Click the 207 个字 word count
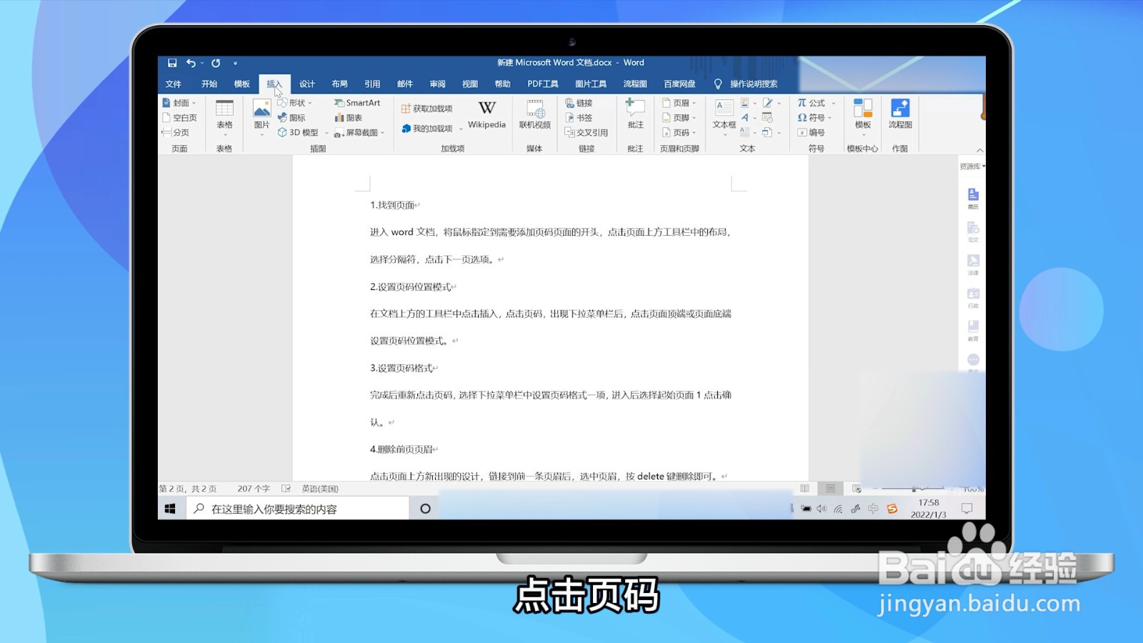 tap(254, 489)
